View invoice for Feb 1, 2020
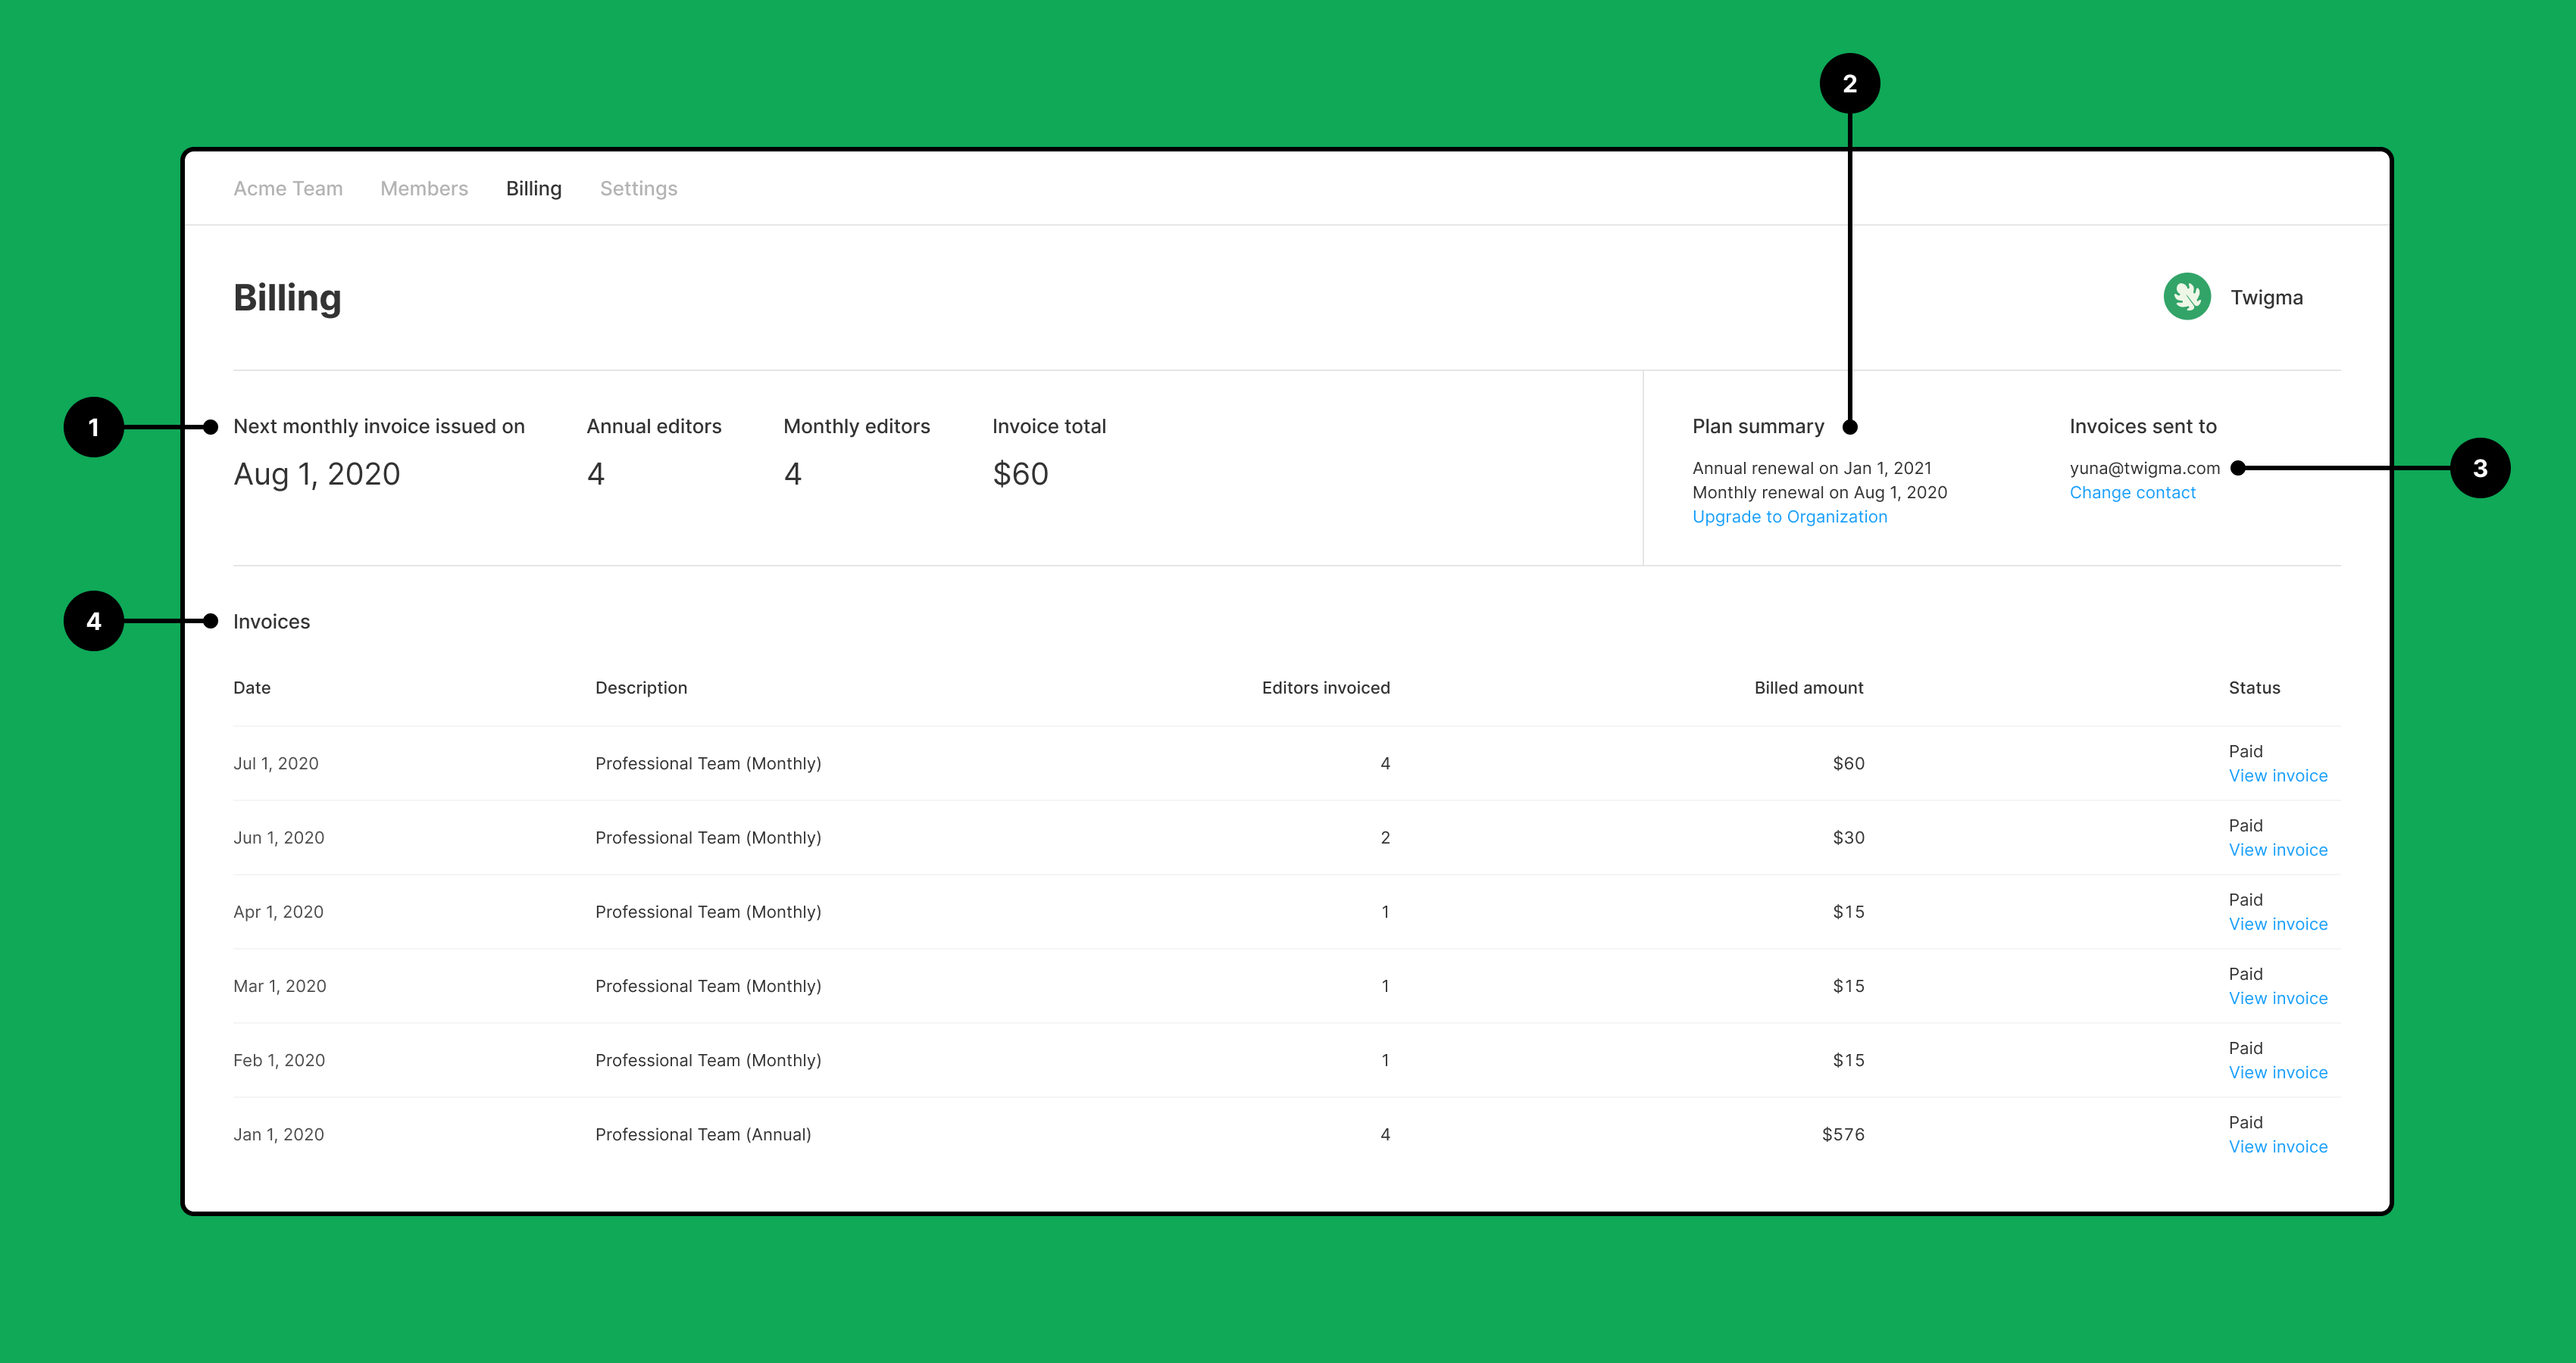The height and width of the screenshot is (1363, 2576). click(2278, 1071)
